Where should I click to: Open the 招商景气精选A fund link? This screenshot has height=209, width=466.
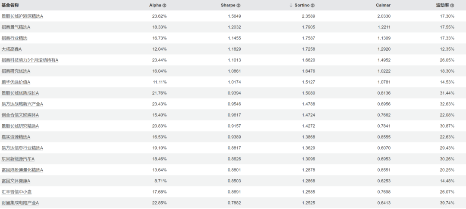pyautogui.click(x=16, y=27)
